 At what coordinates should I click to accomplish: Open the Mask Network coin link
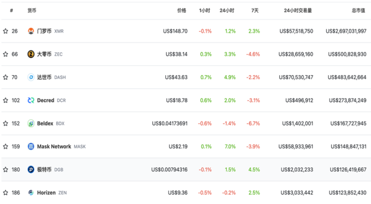coord(54,147)
